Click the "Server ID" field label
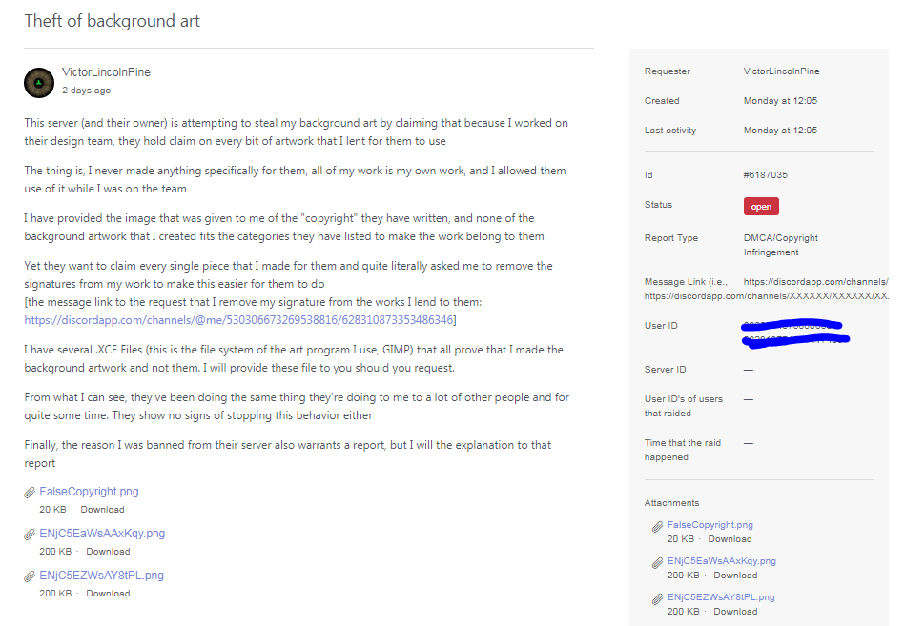This screenshot has width=905, height=626. coord(666,370)
